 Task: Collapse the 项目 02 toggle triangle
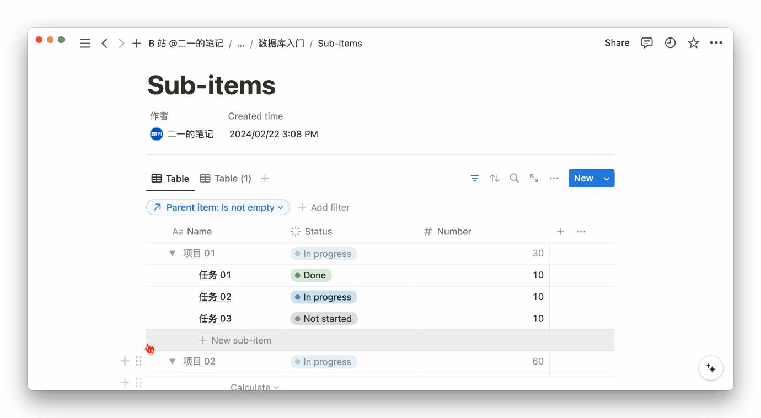pyautogui.click(x=172, y=361)
